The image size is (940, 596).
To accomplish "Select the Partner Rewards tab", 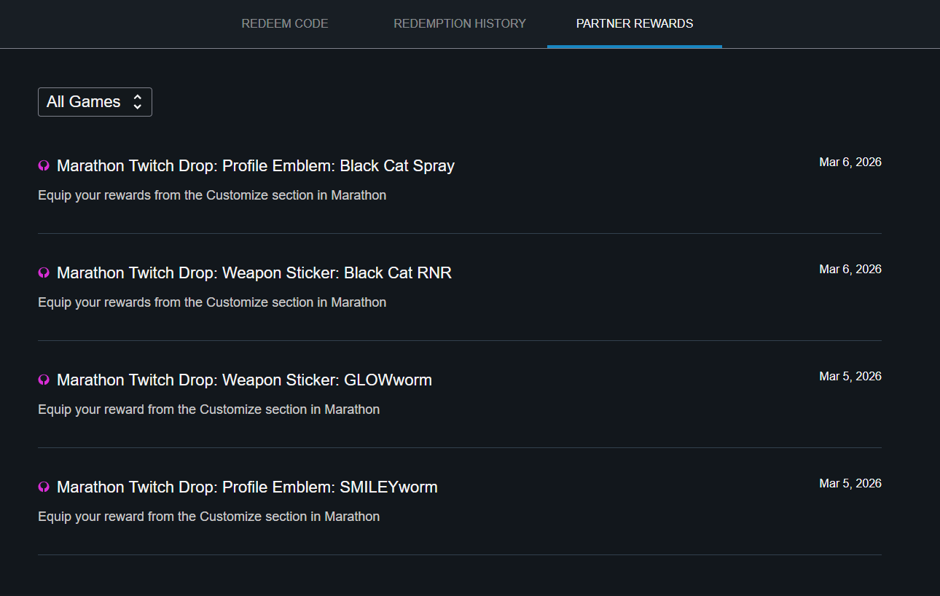I will point(634,24).
